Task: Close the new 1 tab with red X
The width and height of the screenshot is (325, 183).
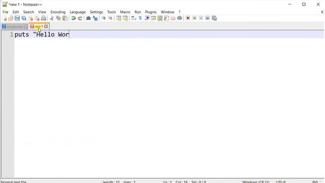Action: point(46,26)
